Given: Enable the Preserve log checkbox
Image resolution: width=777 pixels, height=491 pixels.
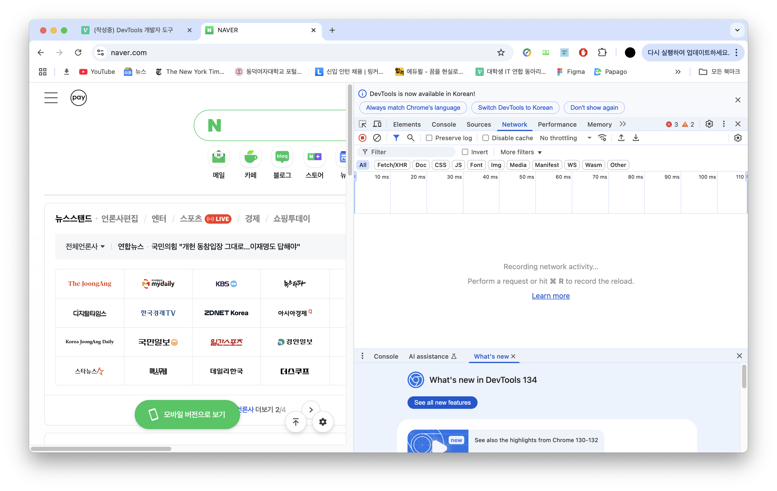Looking at the screenshot, I should 429,138.
